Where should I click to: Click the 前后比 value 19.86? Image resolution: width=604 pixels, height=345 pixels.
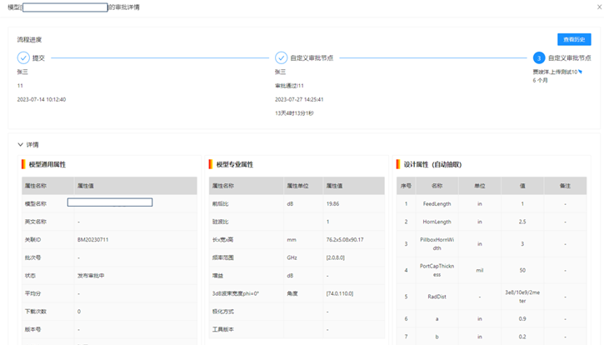[333, 203]
